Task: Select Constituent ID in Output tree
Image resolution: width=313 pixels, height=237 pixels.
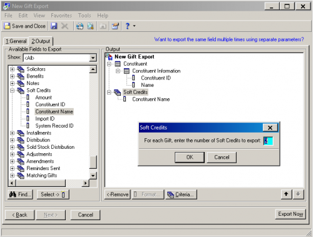Action: point(156,78)
